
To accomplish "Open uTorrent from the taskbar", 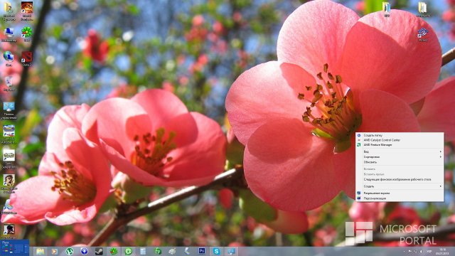I will pos(70,251).
